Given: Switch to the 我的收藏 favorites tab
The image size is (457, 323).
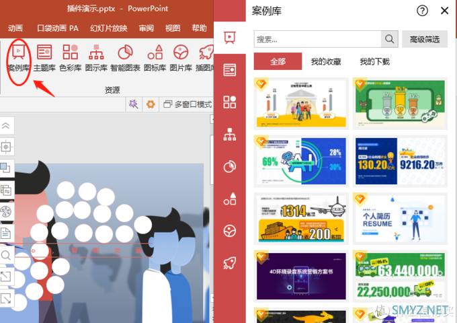Looking at the screenshot, I should (x=326, y=62).
